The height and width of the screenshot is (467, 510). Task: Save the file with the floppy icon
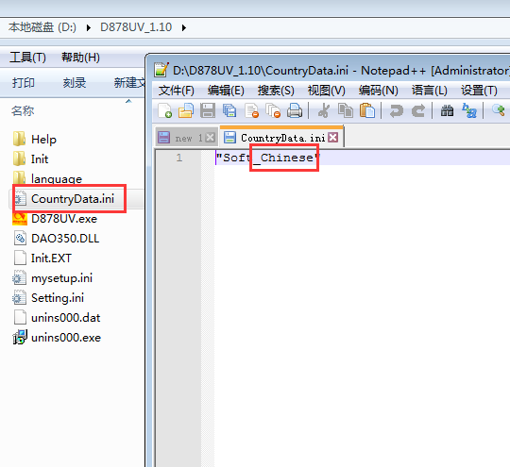point(208,110)
